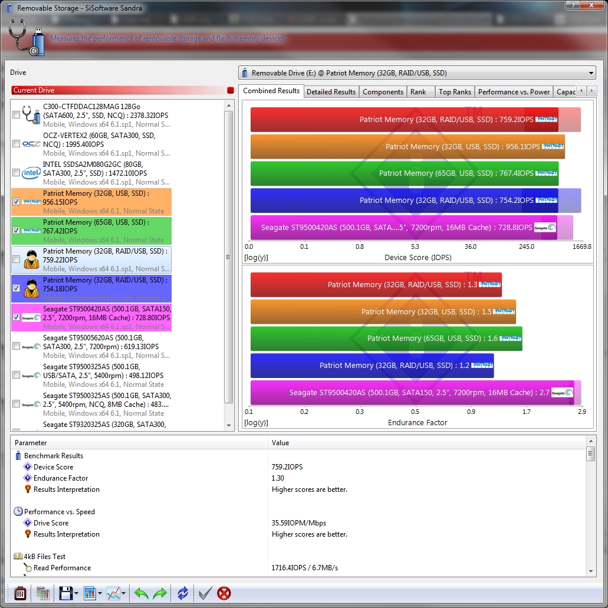This screenshot has height=608, width=608.
Task: Uncheck Patriot Memory 65GB USB checkbox
Action: pos(16,231)
